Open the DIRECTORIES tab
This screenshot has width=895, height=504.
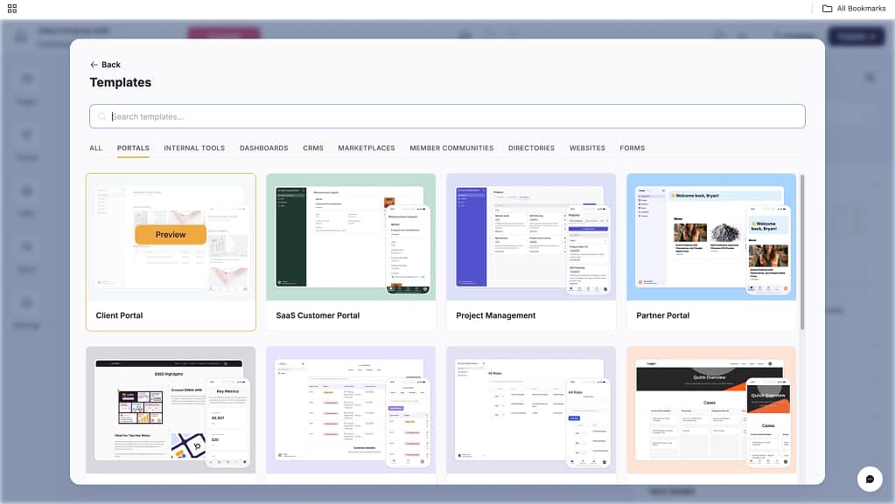[531, 148]
